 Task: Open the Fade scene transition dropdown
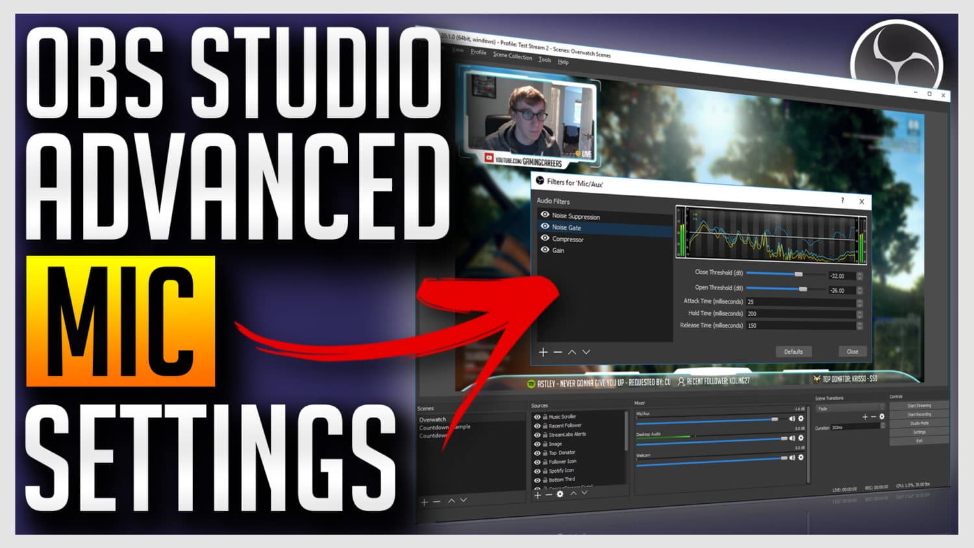849,408
